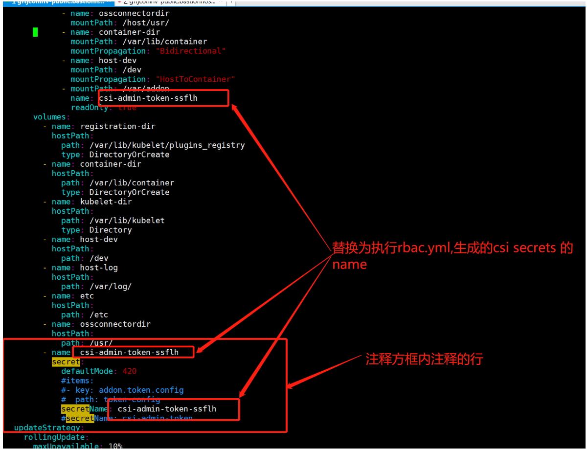Click the csi-admin-token-ssflh secretName value
Viewport: 587px width, 449px height.
[167, 408]
